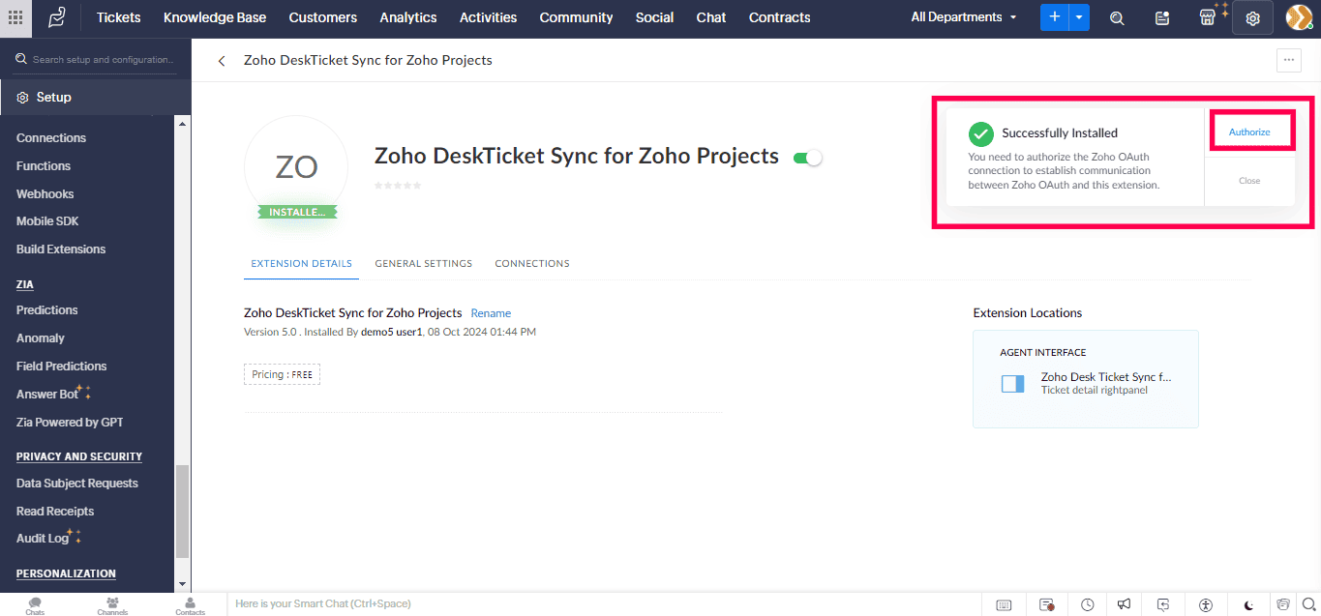Screen dimensions: 1321x616
Task: Open Data Subject Requests
Action: coord(77,484)
